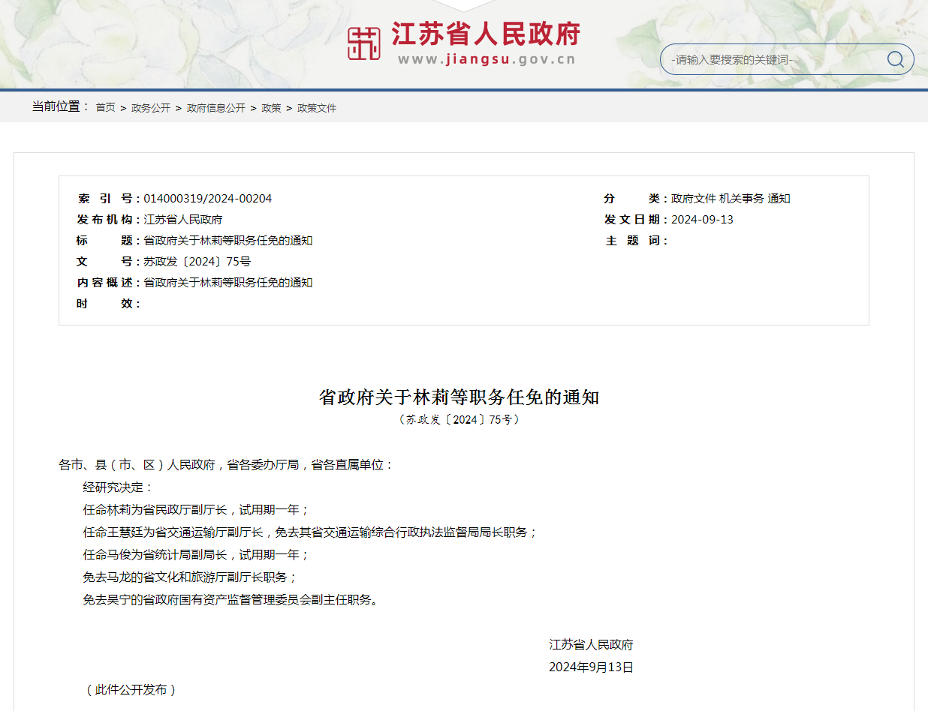928x711 pixels.
Task: Open 政务公开 breadcrumb link
Action: tap(151, 108)
